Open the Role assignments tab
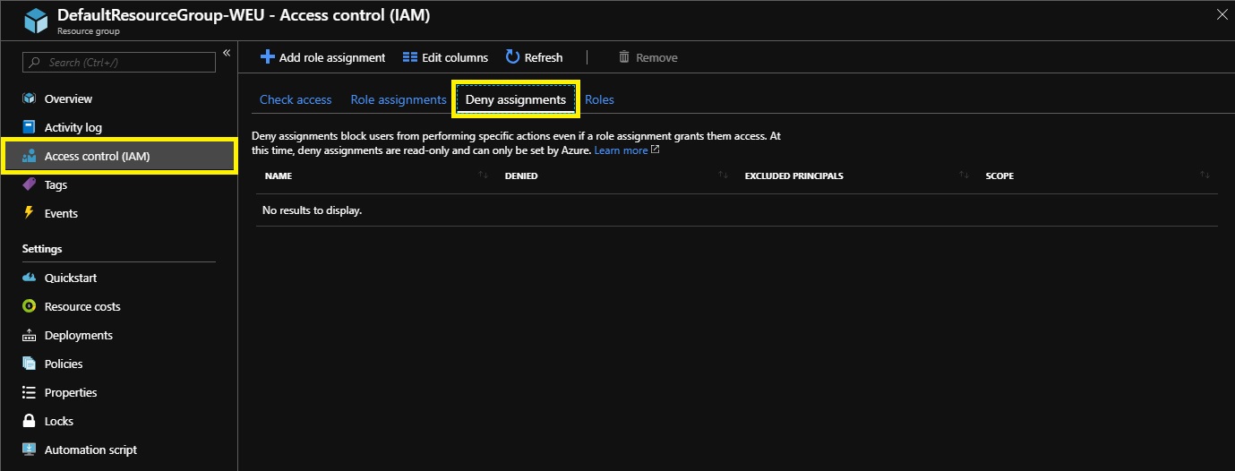The width and height of the screenshot is (1235, 471). [x=399, y=99]
